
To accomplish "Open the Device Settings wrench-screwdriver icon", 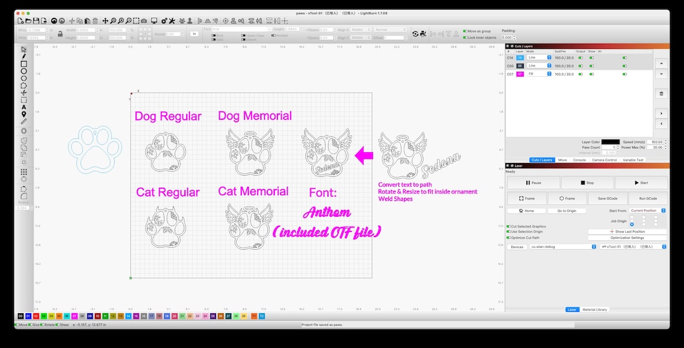I will tap(172, 20).
